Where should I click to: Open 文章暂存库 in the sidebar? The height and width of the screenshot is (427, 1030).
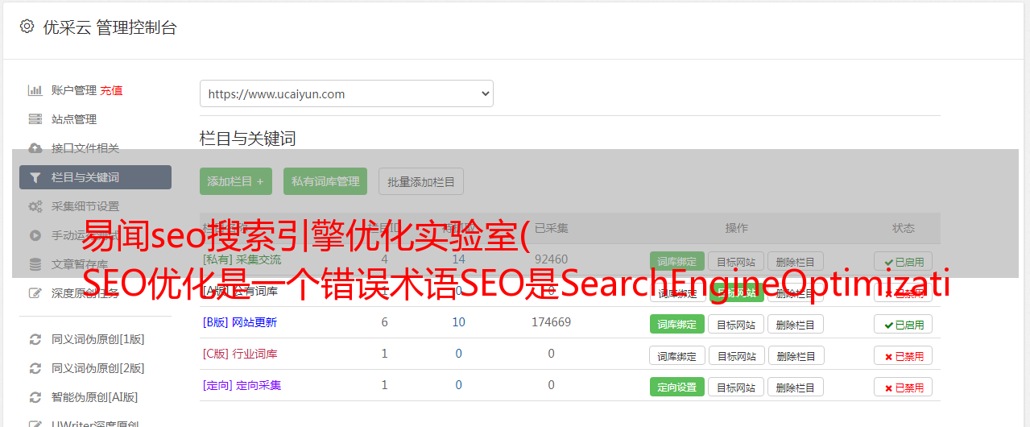(80, 264)
